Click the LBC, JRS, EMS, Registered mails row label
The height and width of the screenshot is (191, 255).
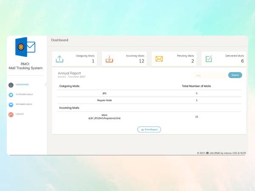click(x=105, y=117)
